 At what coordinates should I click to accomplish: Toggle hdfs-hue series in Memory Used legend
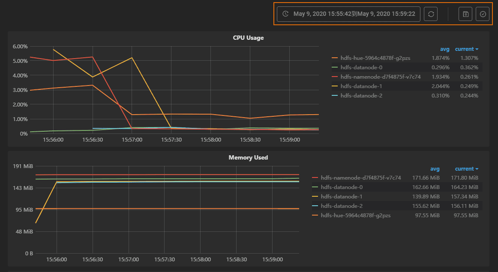point(355,215)
